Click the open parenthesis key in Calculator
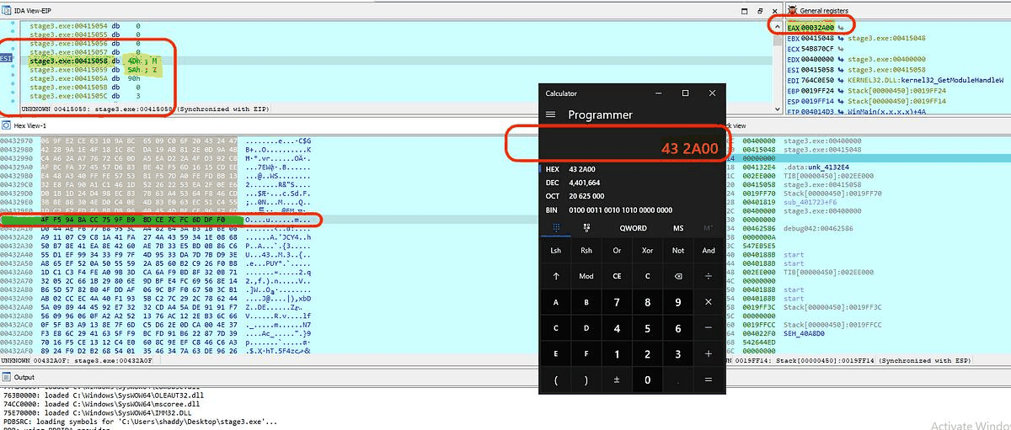1011x430 pixels. (555, 380)
